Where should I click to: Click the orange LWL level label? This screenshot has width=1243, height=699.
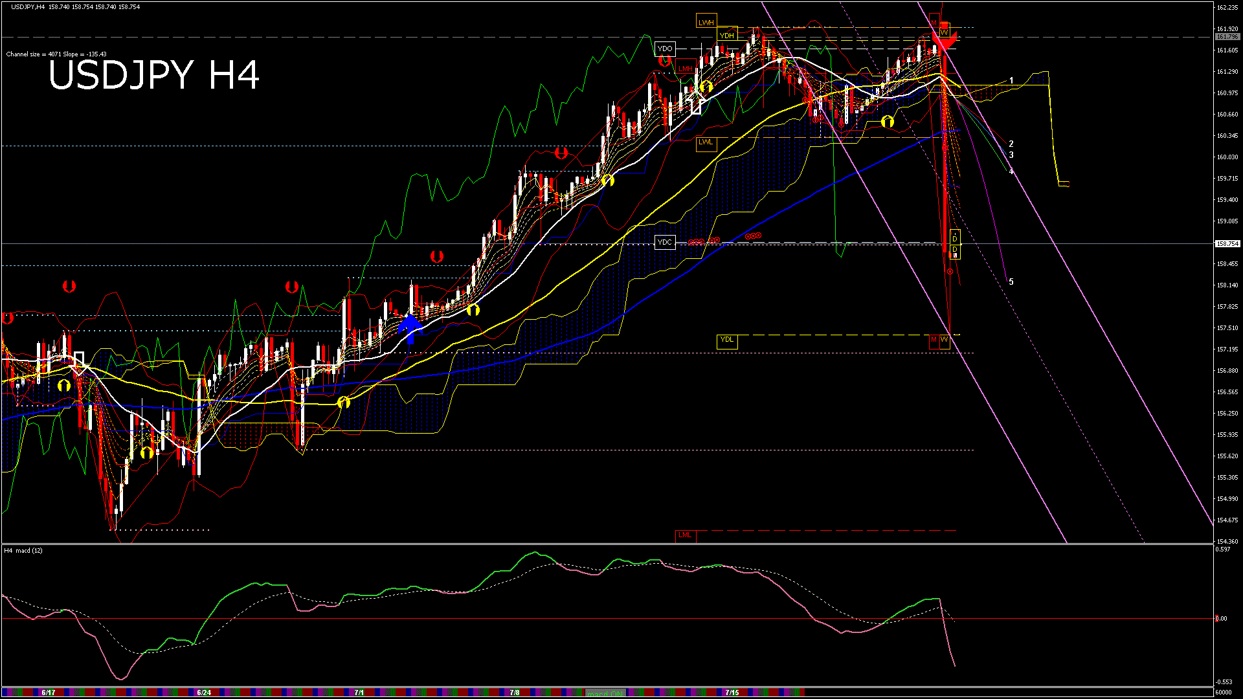[x=706, y=142]
